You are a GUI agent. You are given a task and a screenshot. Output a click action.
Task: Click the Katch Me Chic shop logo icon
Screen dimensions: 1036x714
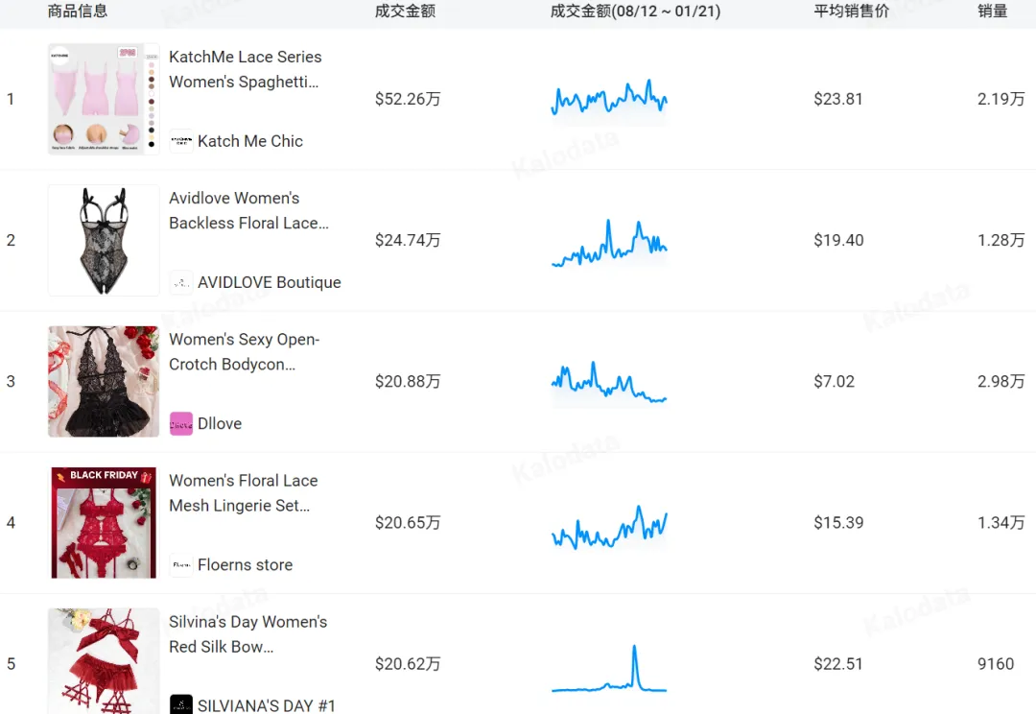pyautogui.click(x=181, y=140)
